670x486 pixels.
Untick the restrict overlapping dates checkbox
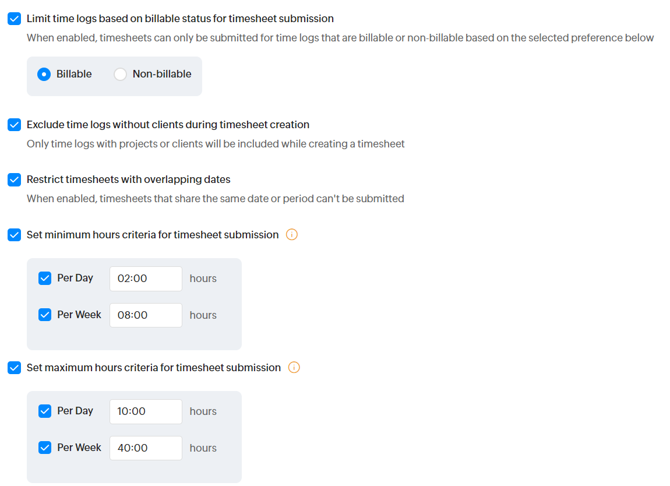[x=15, y=179]
